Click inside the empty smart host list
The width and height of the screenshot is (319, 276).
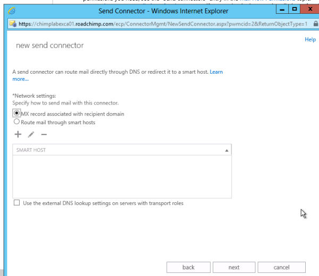[122, 177]
